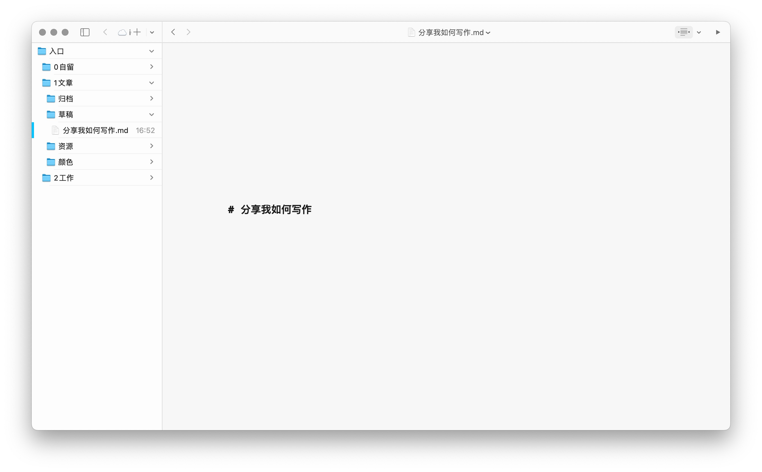The width and height of the screenshot is (762, 472).
Task: Click the file icon beside 分享我如何写作.md
Action: [55, 130]
